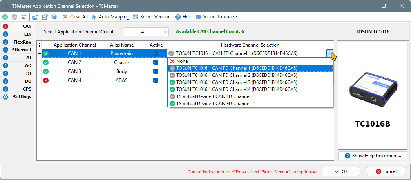Switch to the LIN tab
Viewport: 411px width, 180px height.
(17, 34)
